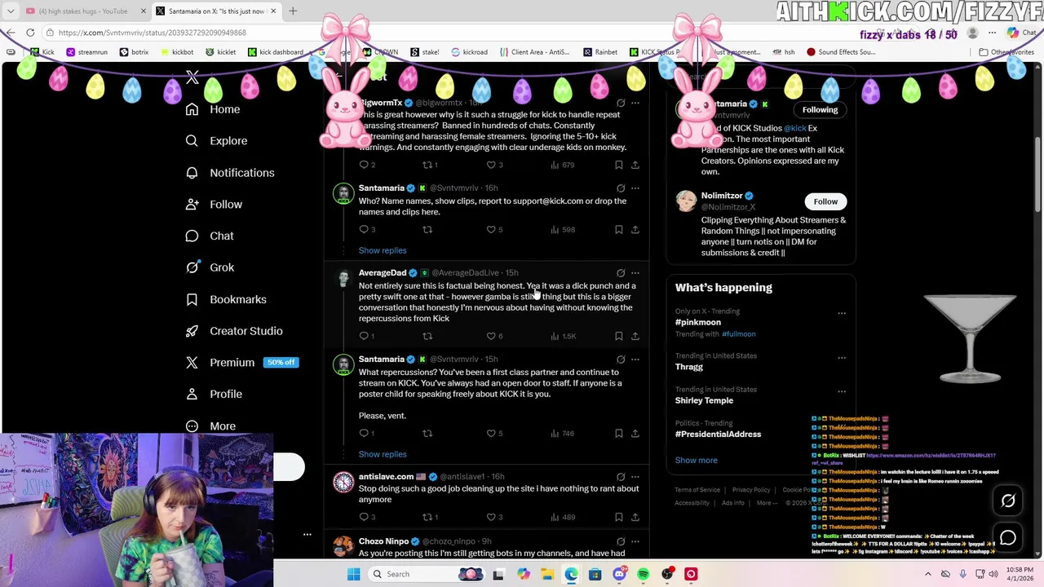
Task: Switch to the 'high stakes hugs - YouTube' tab
Action: tap(85, 11)
